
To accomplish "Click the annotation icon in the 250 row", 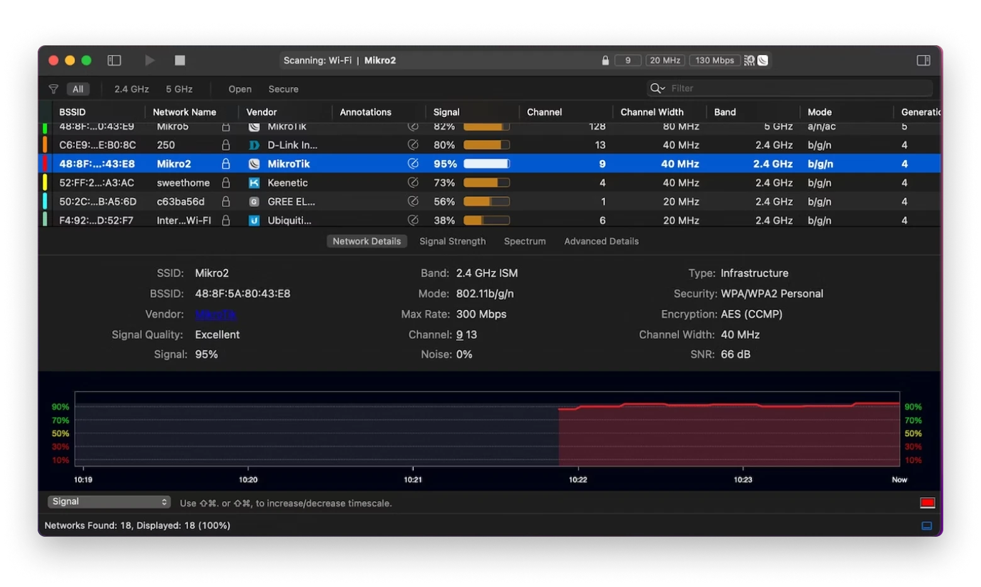I will pos(413,145).
